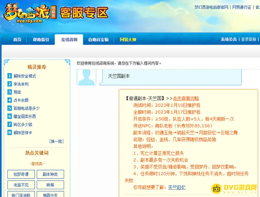Click the 法宝不见 keyword button
This screenshot has height=197, width=260.
21,185
